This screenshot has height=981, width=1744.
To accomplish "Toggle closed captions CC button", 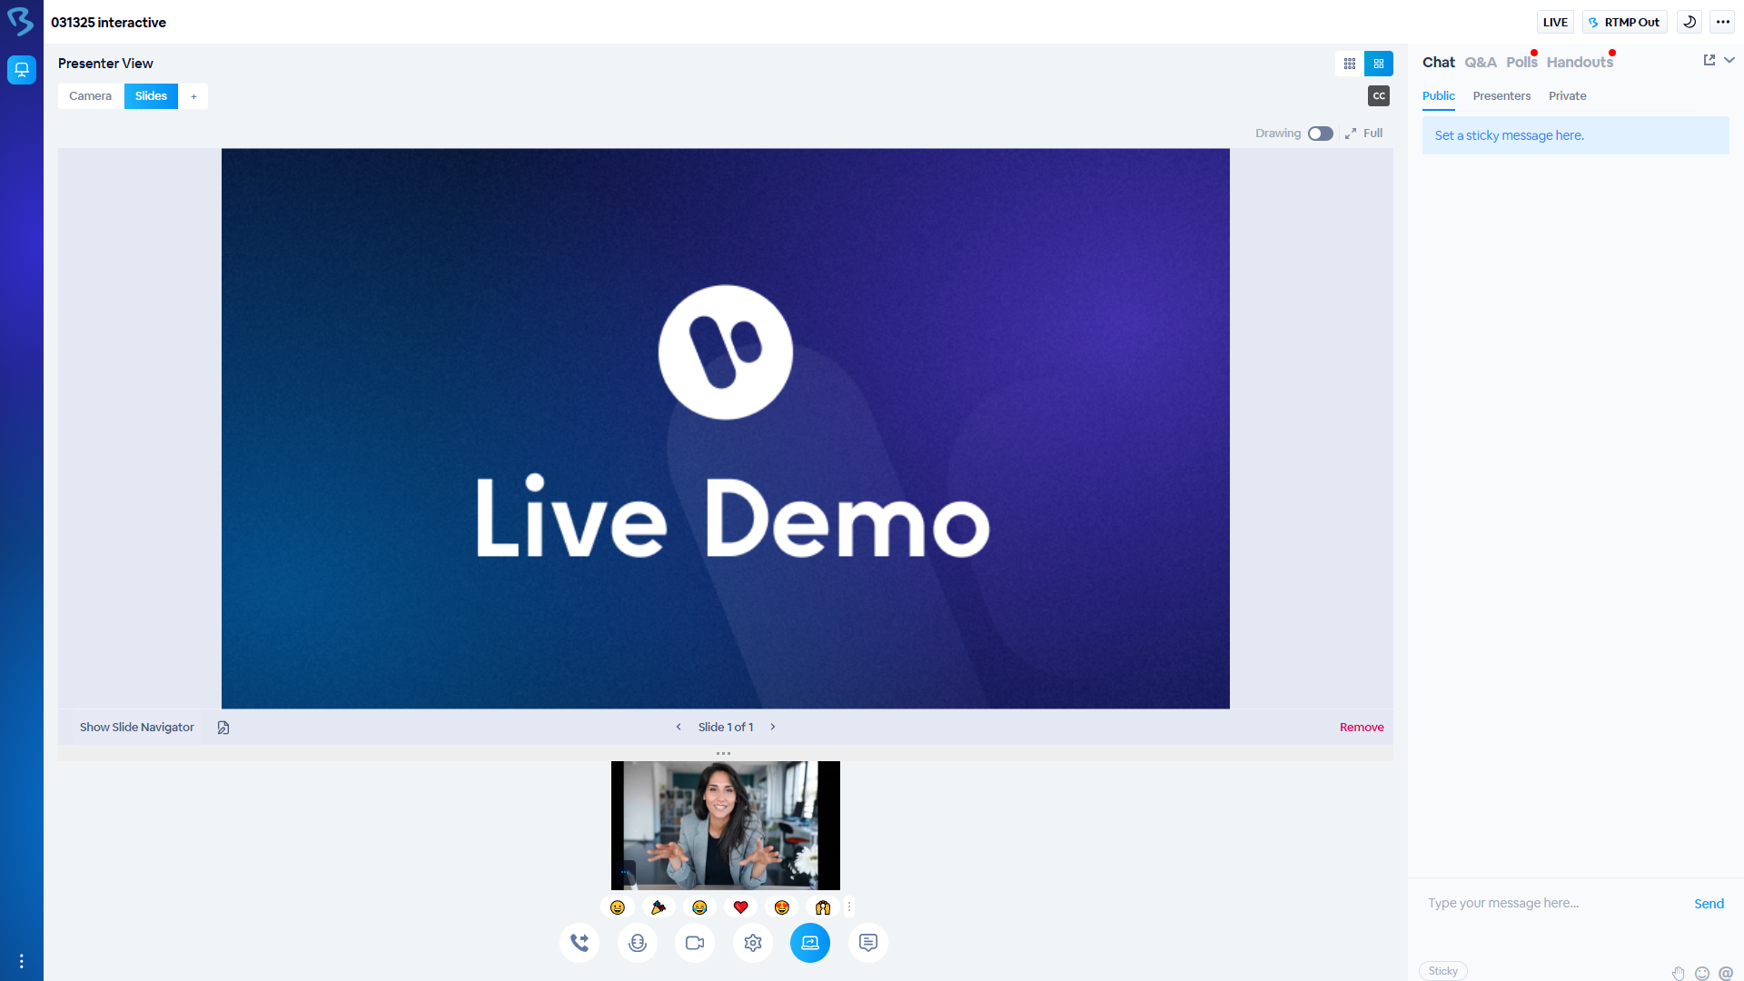I will pos(1379,96).
